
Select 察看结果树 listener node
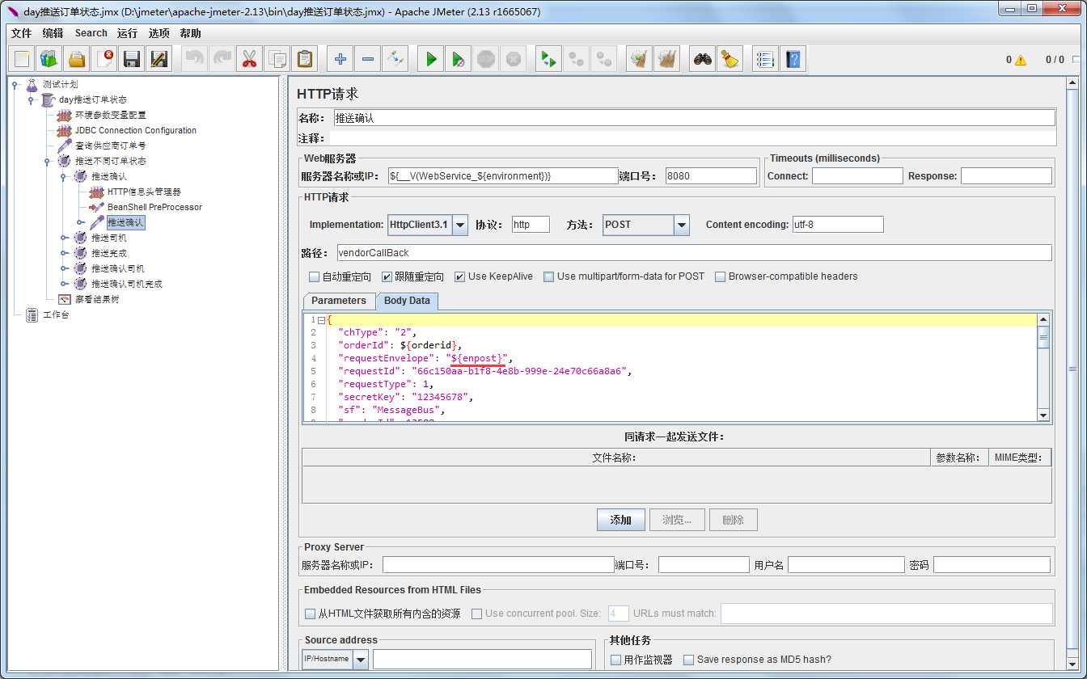97,299
